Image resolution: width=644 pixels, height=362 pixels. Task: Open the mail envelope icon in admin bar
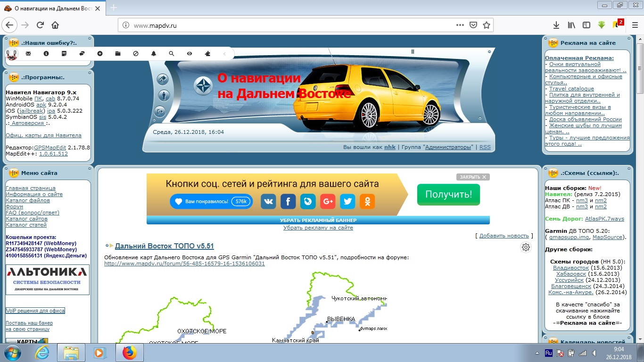click(28, 54)
